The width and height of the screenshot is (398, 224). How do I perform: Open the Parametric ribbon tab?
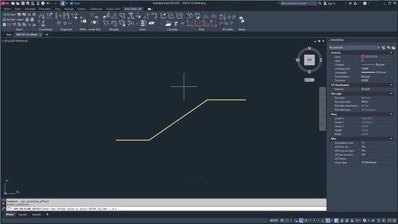45,9
